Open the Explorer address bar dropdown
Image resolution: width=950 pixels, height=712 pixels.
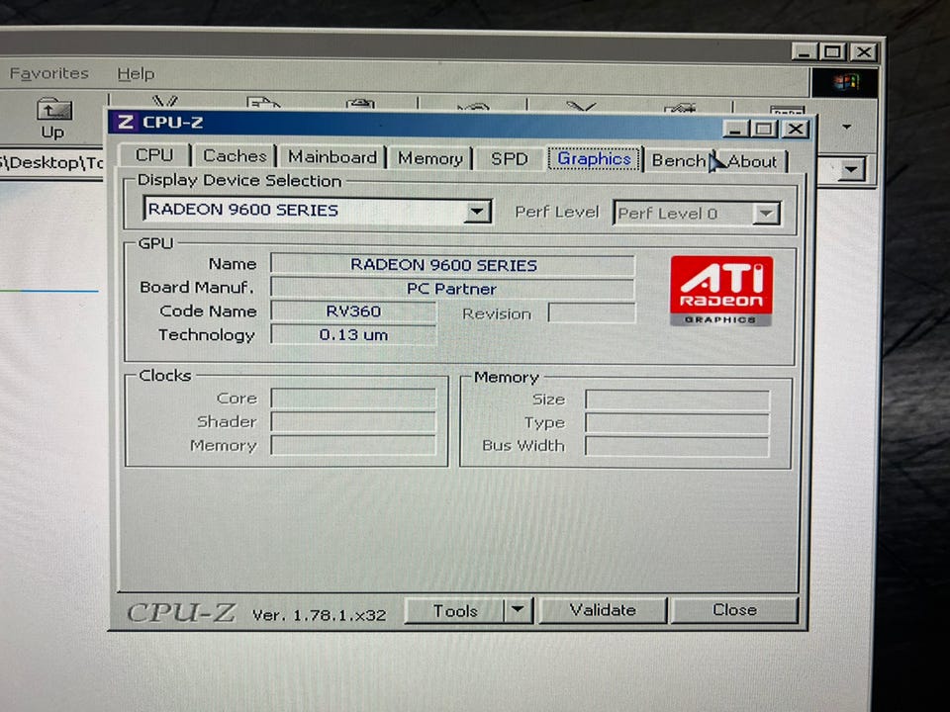(x=852, y=170)
